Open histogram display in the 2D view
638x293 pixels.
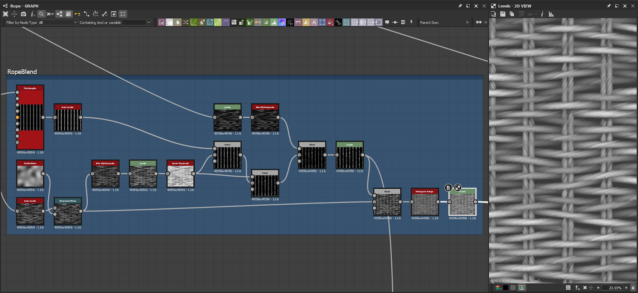pos(551,14)
